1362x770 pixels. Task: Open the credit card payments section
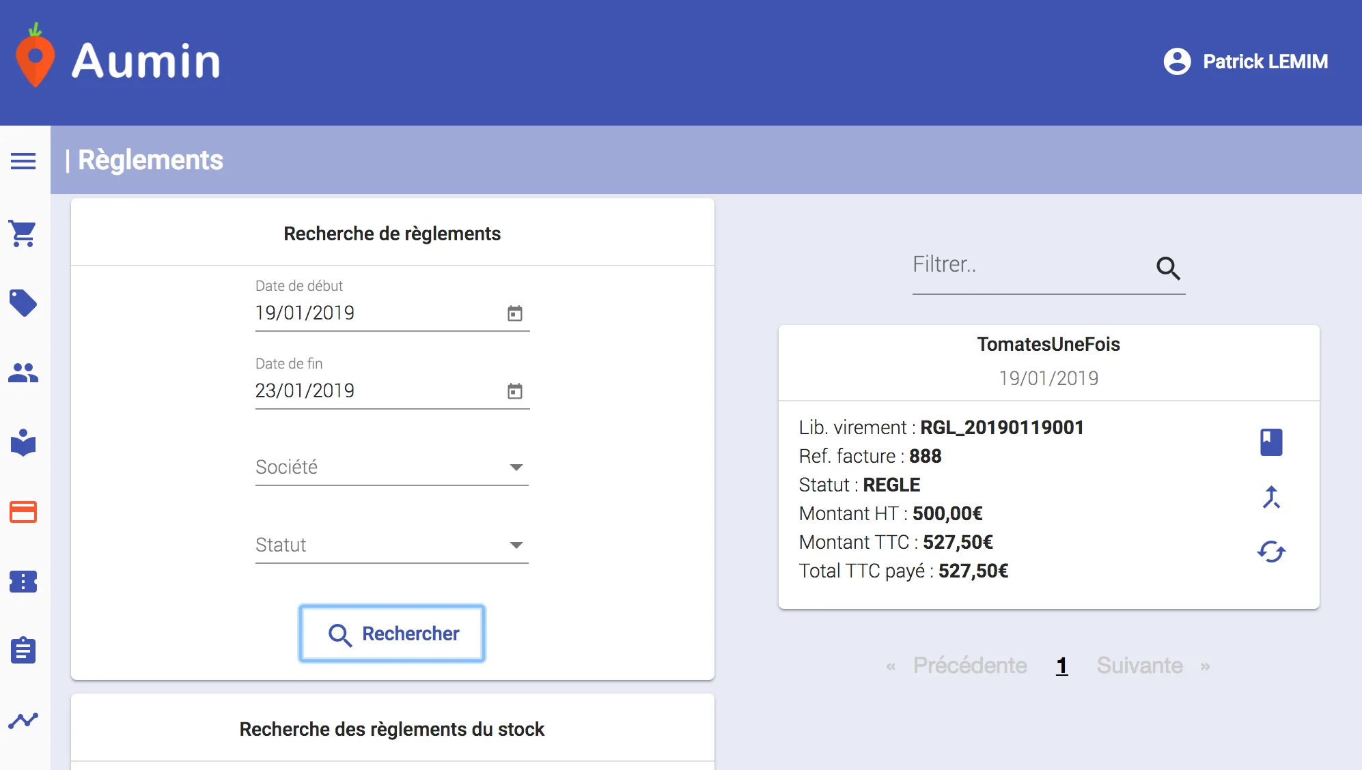click(23, 512)
